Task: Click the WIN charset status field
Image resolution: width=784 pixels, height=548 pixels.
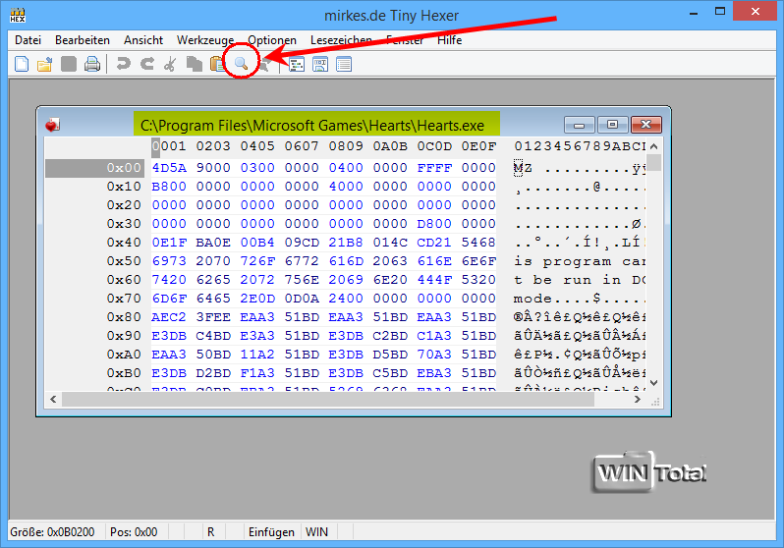Action: [317, 532]
